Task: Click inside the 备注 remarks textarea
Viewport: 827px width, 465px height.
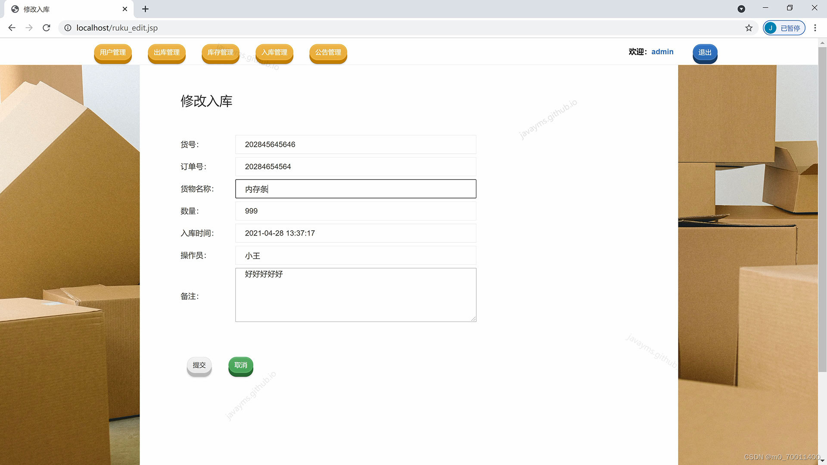Action: pyautogui.click(x=355, y=294)
